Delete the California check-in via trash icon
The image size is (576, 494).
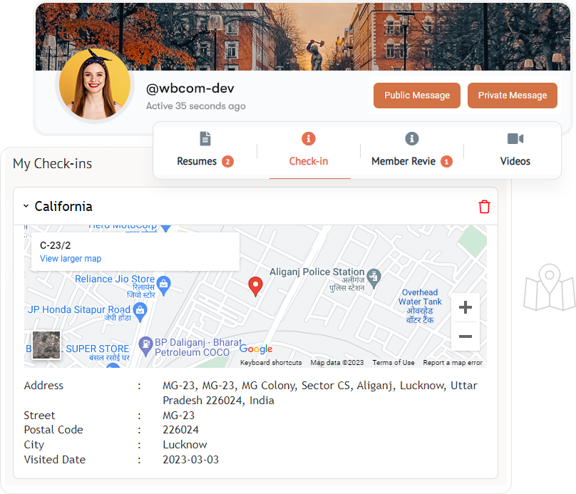coord(485,207)
